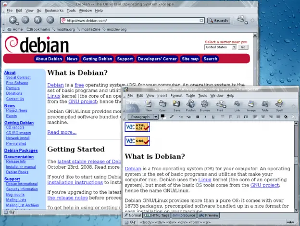Click the Forward navigation button in Iceape

(25, 20)
